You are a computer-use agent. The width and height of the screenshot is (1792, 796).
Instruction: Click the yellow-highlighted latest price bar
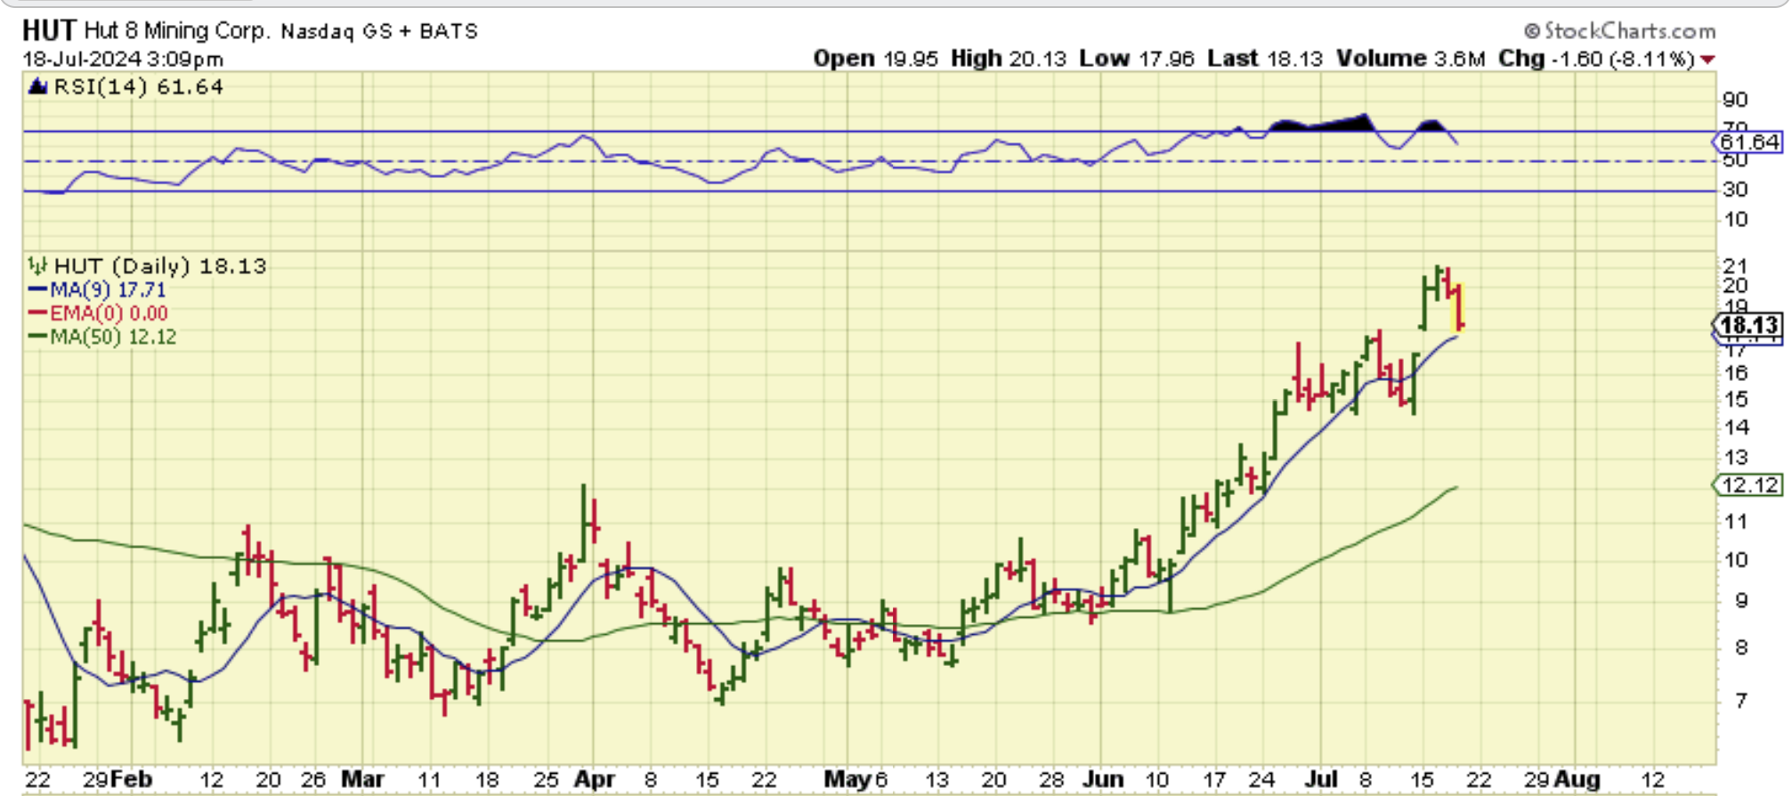(1457, 307)
